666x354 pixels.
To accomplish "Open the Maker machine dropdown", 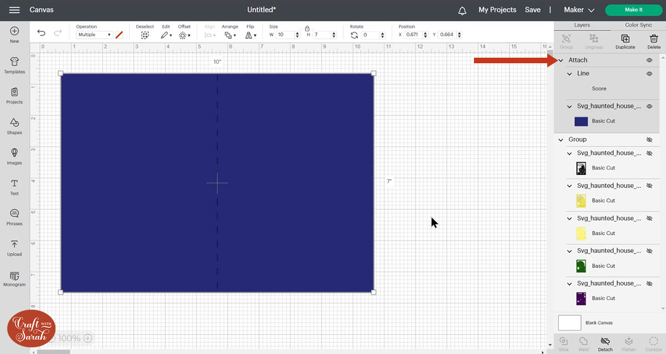I will 579,10.
